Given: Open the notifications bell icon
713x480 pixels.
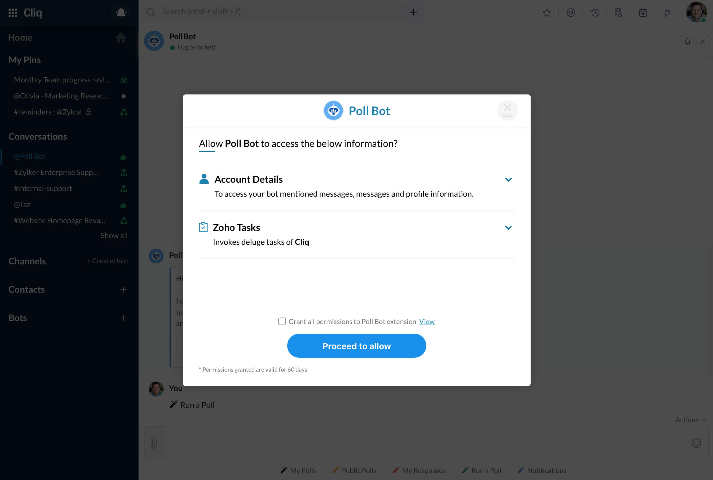Looking at the screenshot, I should click(x=120, y=12).
